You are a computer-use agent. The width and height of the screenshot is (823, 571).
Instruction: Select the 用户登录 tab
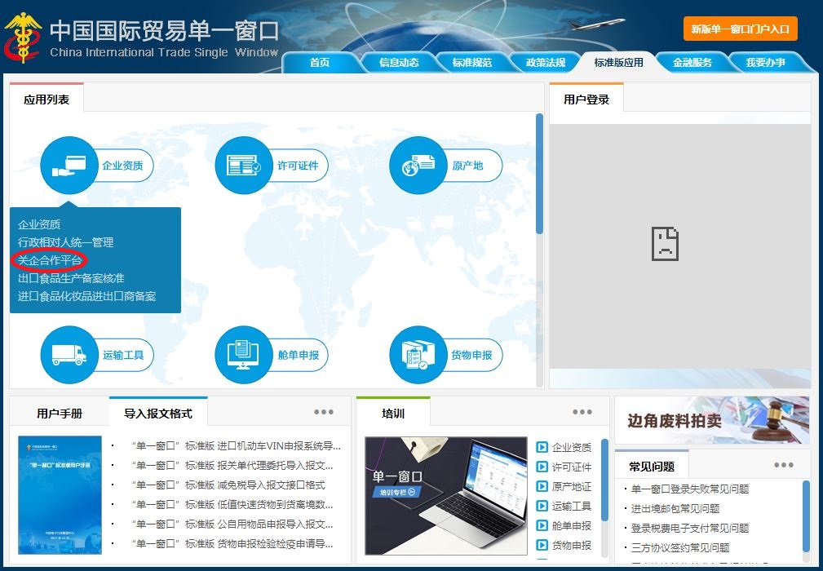pos(586,98)
